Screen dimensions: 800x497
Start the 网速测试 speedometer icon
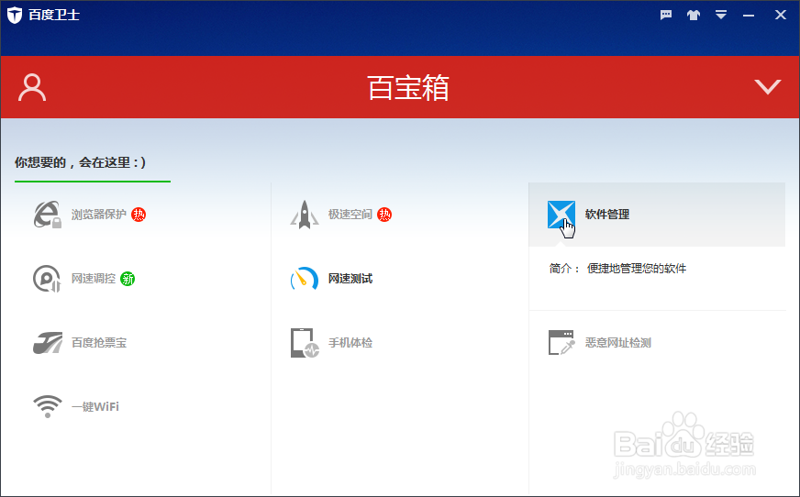305,279
